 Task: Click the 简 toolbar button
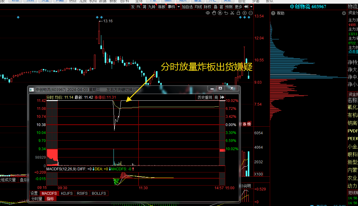145,7
